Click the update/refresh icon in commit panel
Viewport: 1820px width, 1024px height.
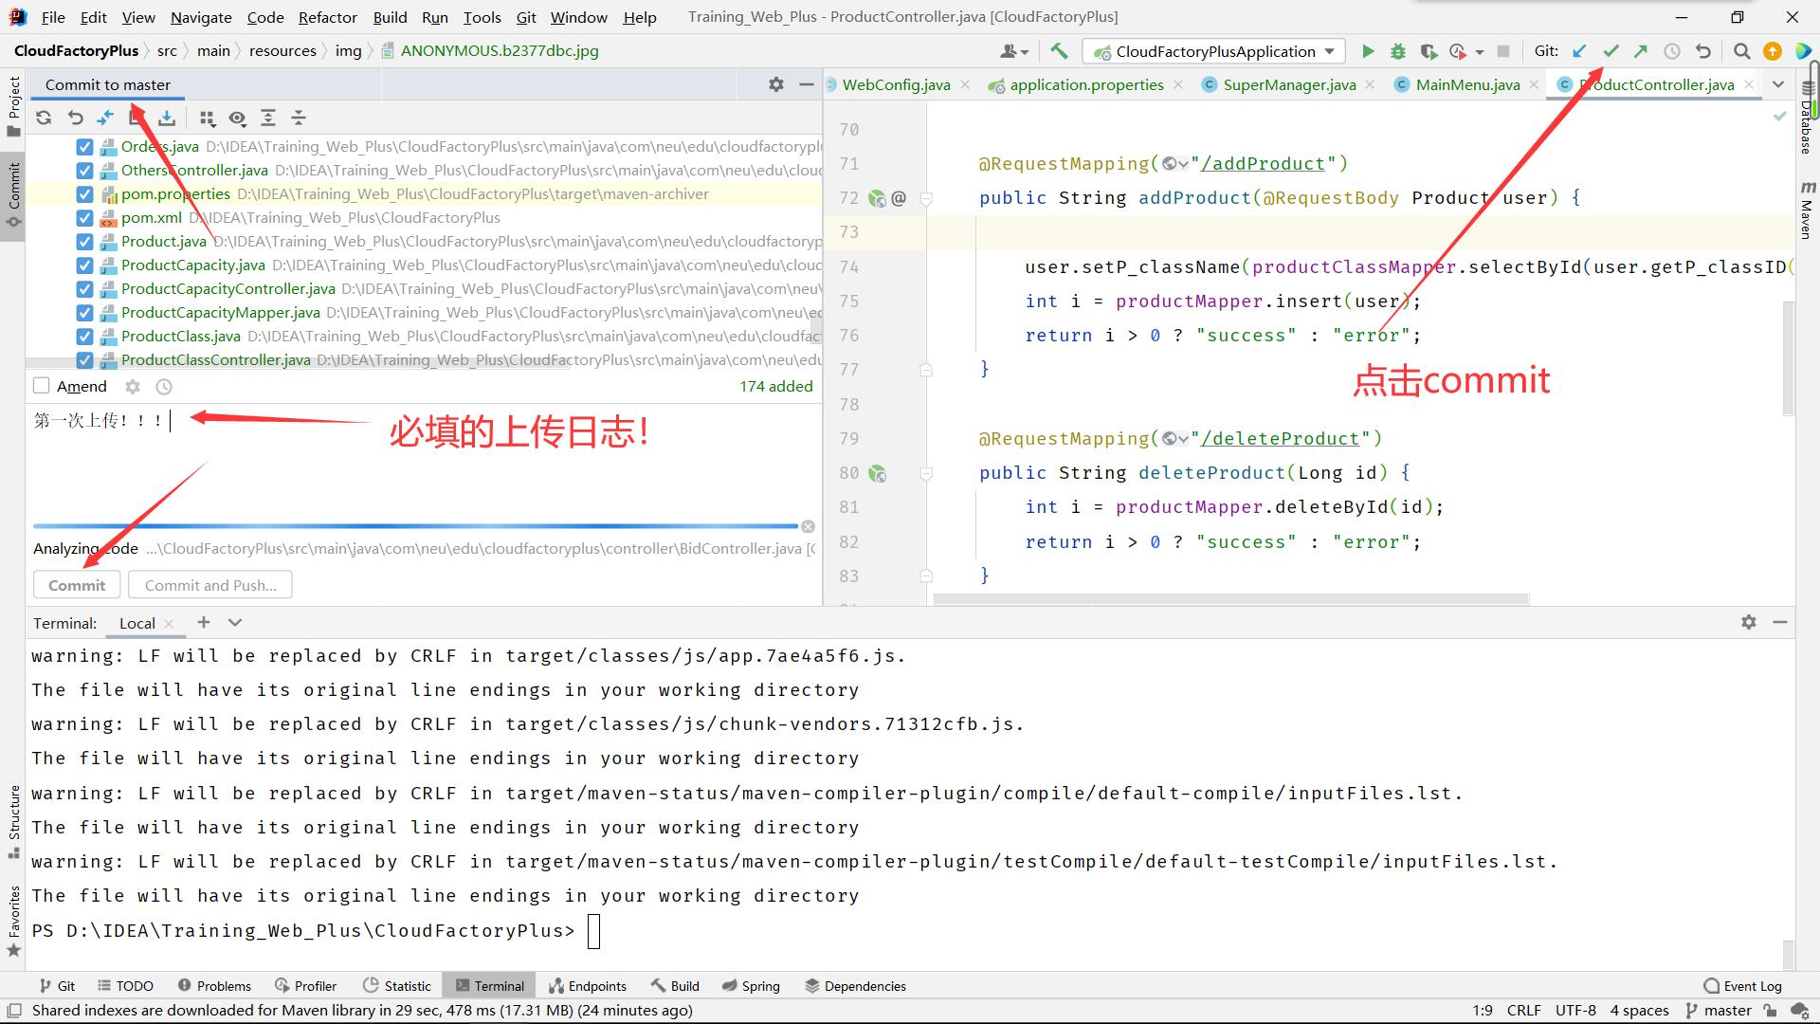(x=43, y=118)
